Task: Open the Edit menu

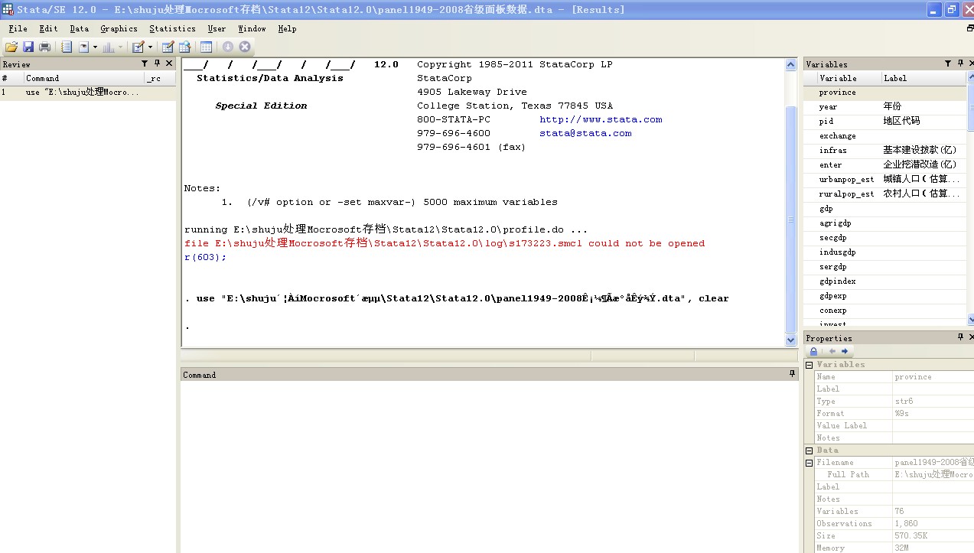Action: [48, 28]
